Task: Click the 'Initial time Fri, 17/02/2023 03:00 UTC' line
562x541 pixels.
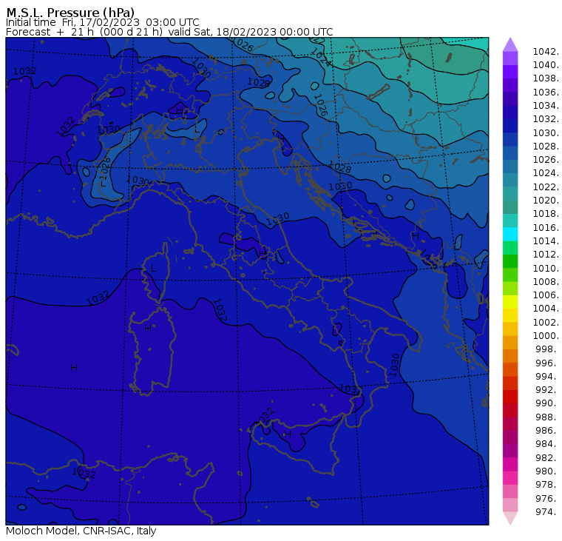Action: pyautogui.click(x=103, y=22)
